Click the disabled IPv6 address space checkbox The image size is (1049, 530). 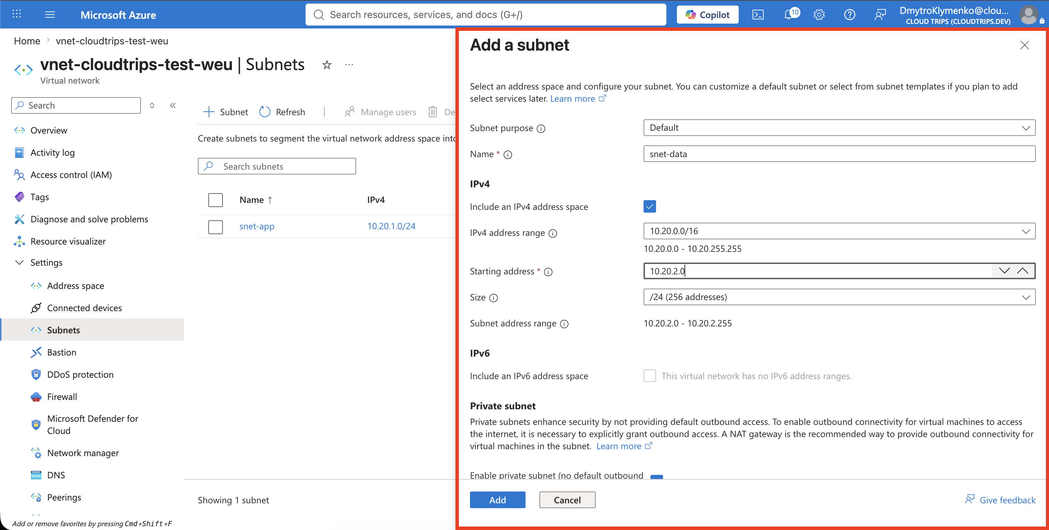point(649,376)
